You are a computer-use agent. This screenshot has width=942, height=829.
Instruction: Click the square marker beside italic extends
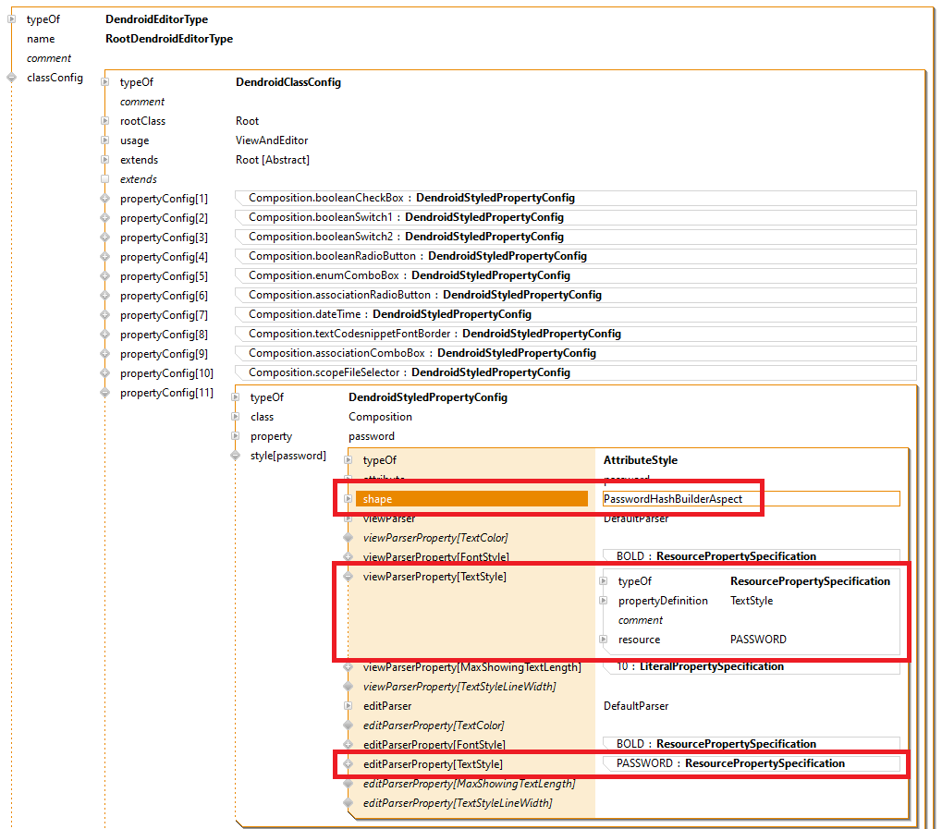pos(105,179)
